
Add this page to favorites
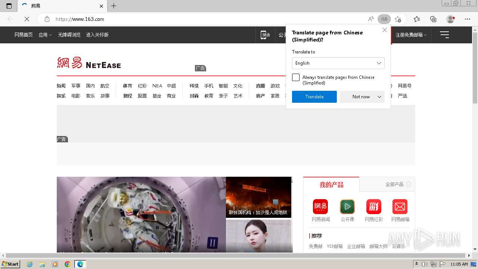(x=398, y=19)
